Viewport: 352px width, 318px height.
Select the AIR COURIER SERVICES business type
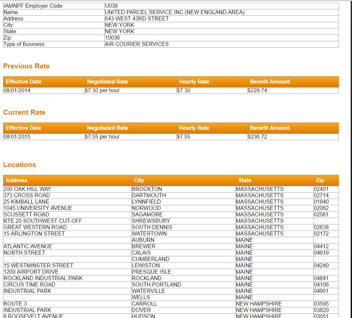137,44
